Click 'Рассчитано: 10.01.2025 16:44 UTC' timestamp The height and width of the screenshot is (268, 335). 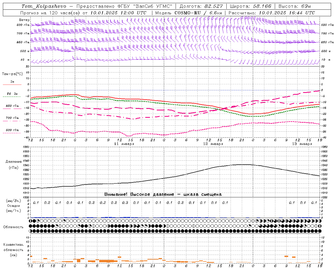point(272,13)
